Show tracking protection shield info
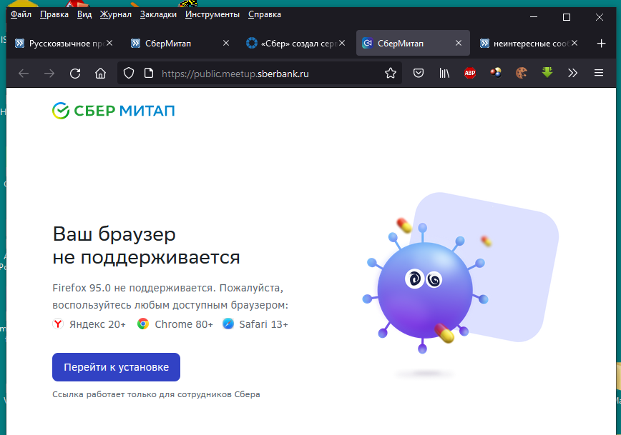Image resolution: width=621 pixels, height=435 pixels. (129, 73)
